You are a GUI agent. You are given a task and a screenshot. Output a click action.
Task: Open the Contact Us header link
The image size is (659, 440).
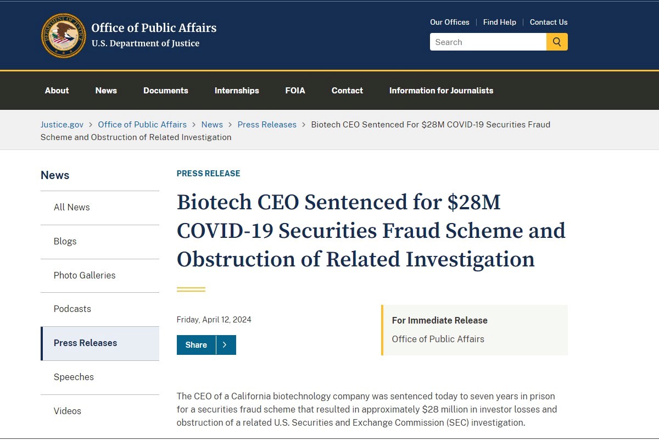click(549, 22)
